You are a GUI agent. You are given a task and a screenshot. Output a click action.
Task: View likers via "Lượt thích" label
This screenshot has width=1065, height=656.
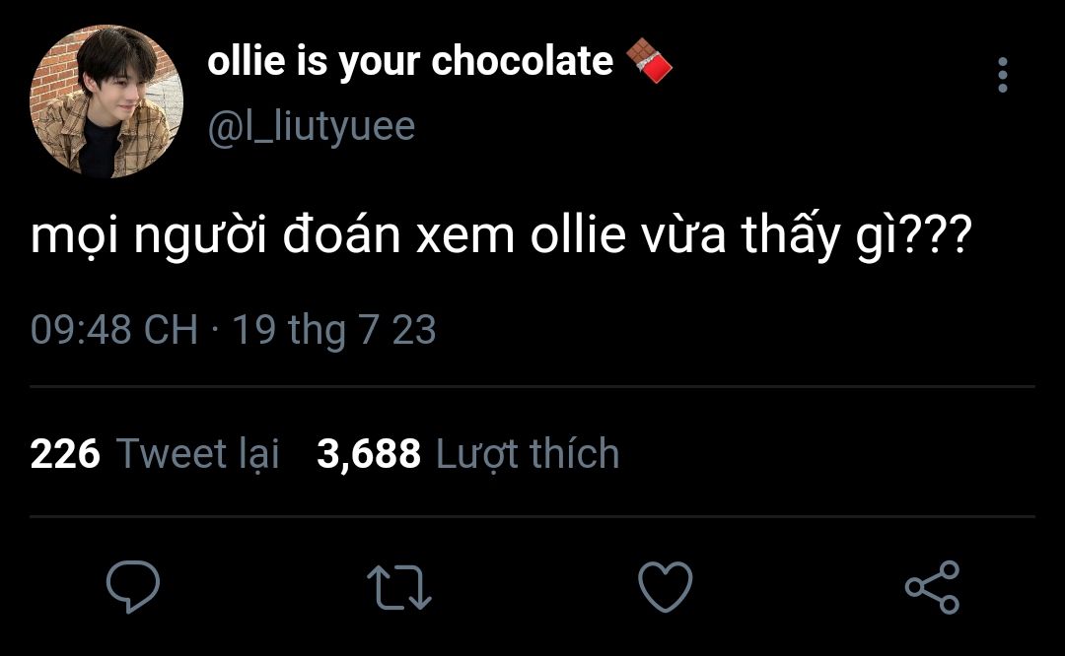point(528,454)
